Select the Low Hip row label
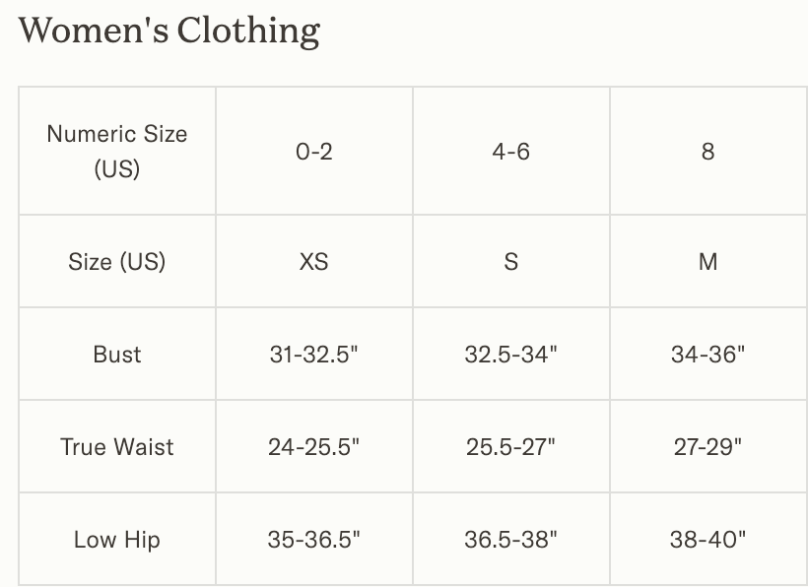Viewport: 808px width, 587px height. point(117,540)
